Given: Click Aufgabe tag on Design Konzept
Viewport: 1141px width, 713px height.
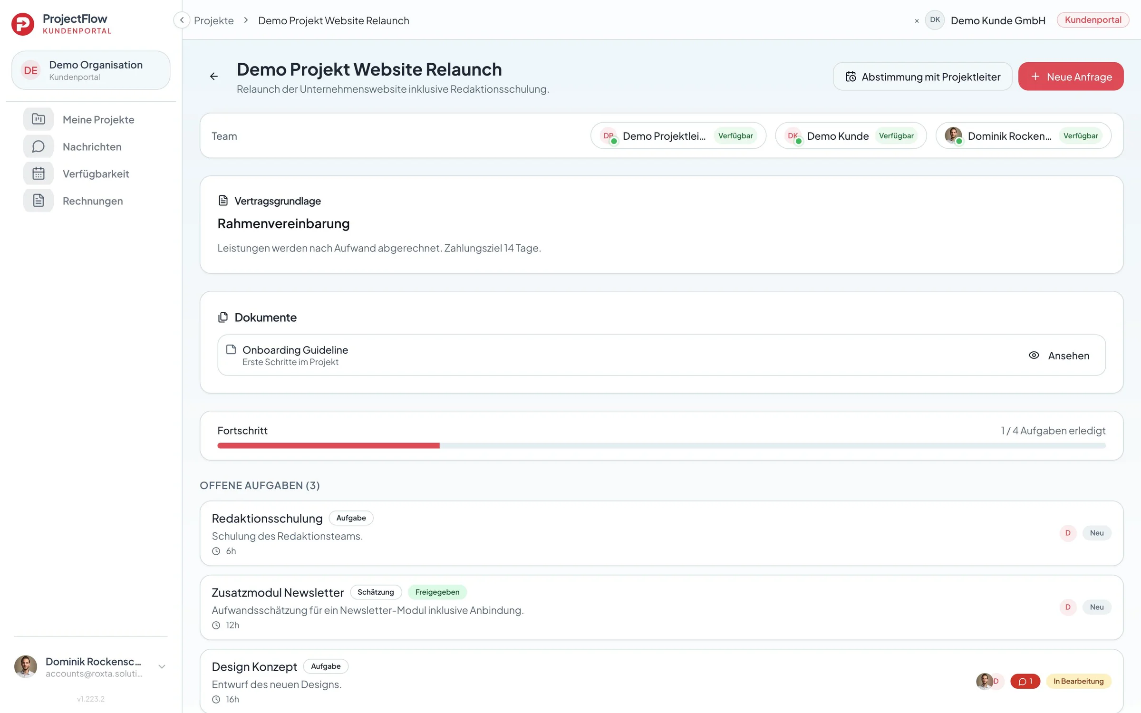Looking at the screenshot, I should (326, 666).
